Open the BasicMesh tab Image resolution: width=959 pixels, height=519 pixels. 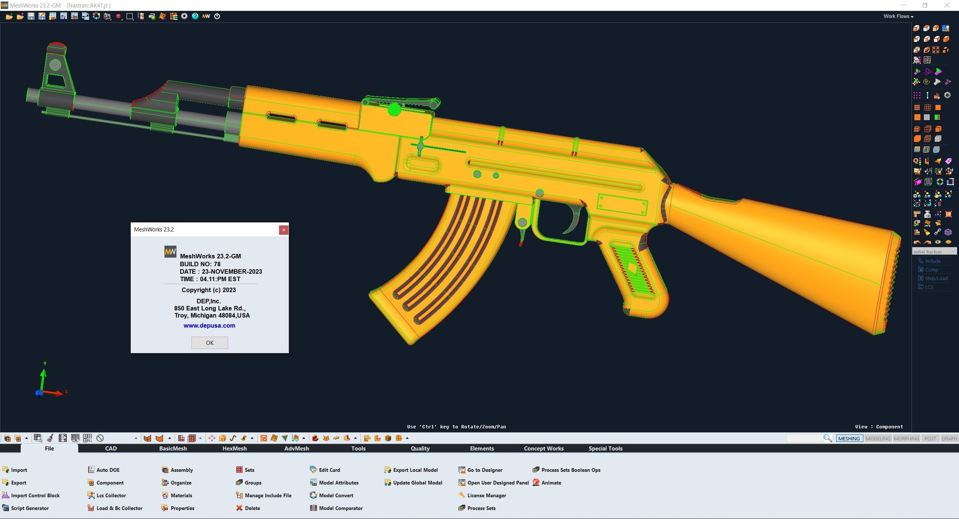click(x=173, y=449)
